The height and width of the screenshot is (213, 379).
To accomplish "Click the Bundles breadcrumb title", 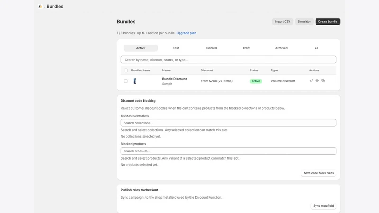I will pyautogui.click(x=55, y=6).
